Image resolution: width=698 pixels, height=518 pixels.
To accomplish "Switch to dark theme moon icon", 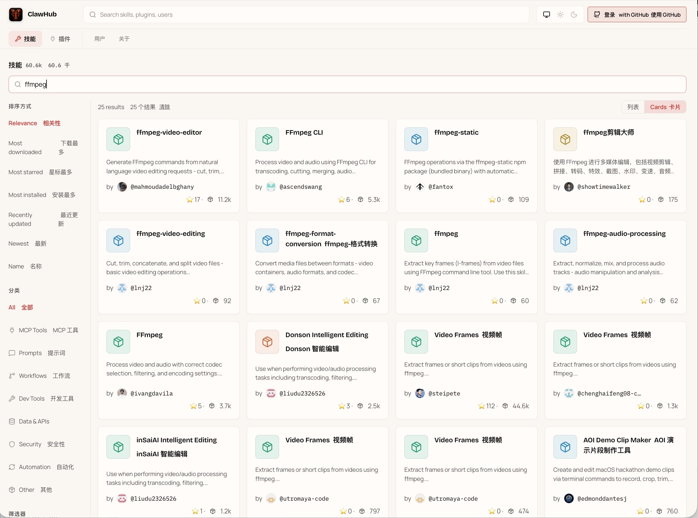I will tap(574, 14).
